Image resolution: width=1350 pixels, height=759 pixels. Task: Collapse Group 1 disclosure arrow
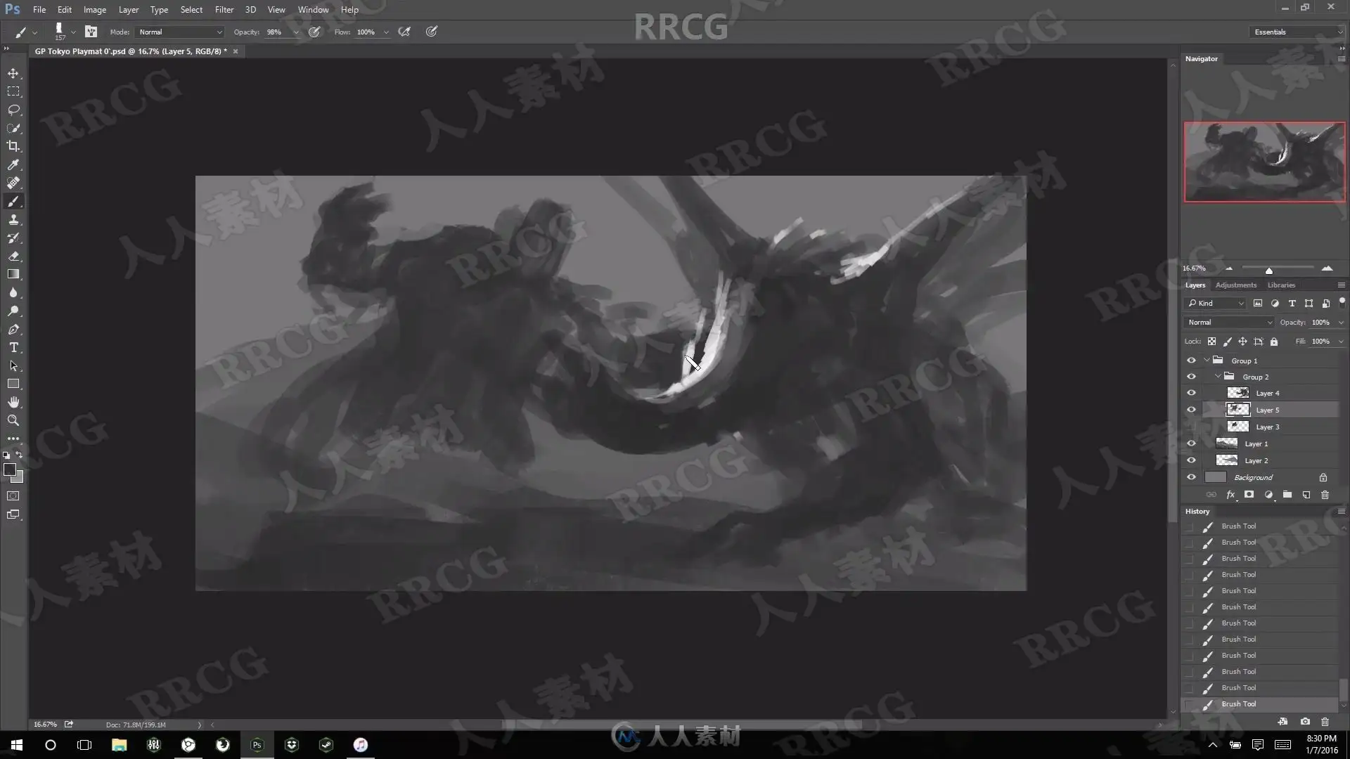1207,360
